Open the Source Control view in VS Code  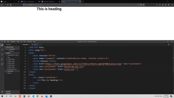(x=2, y=54)
